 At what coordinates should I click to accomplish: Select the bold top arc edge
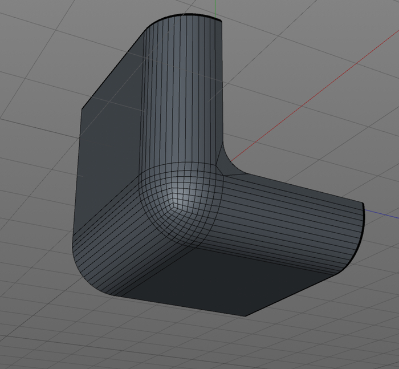(182, 17)
